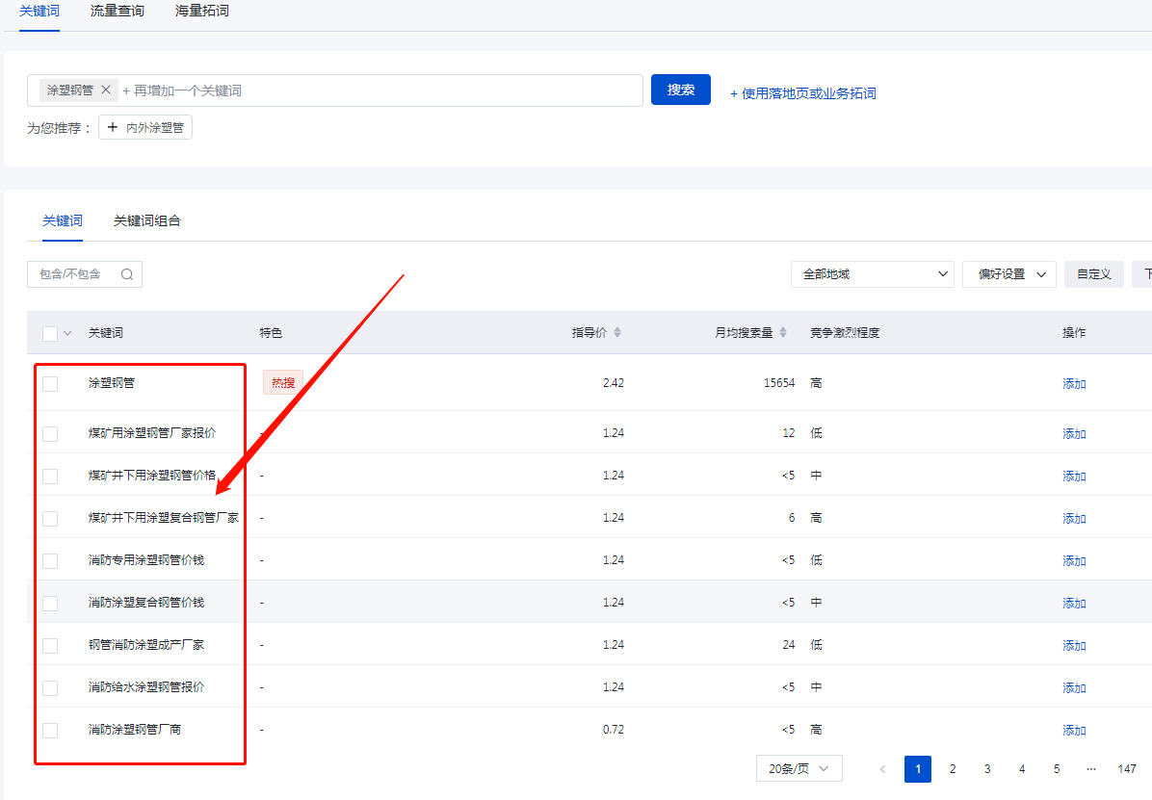1152x800 pixels.
Task: Switch to 流量查询 tab
Action: pos(118,11)
